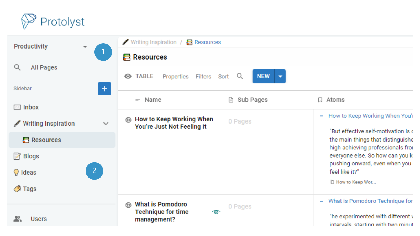Select the Blogs page icon
The height and width of the screenshot is (236, 420).
(x=17, y=156)
